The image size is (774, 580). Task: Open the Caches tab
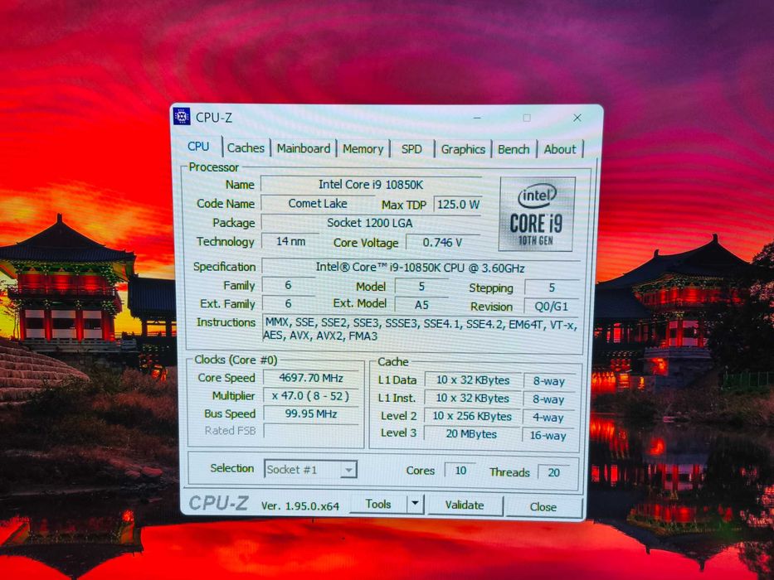pyautogui.click(x=246, y=148)
